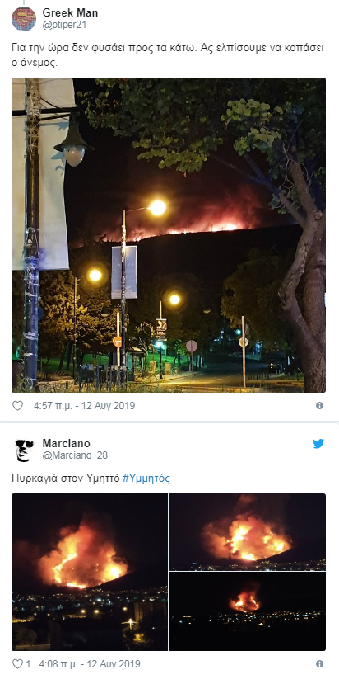
Task: Open the Marciano display name
Action: coord(66,444)
